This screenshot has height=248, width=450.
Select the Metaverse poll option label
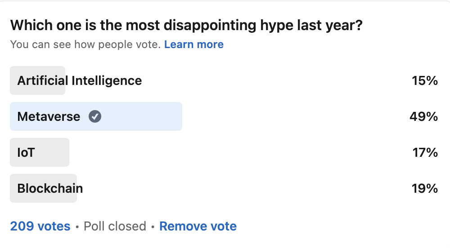click(x=49, y=117)
